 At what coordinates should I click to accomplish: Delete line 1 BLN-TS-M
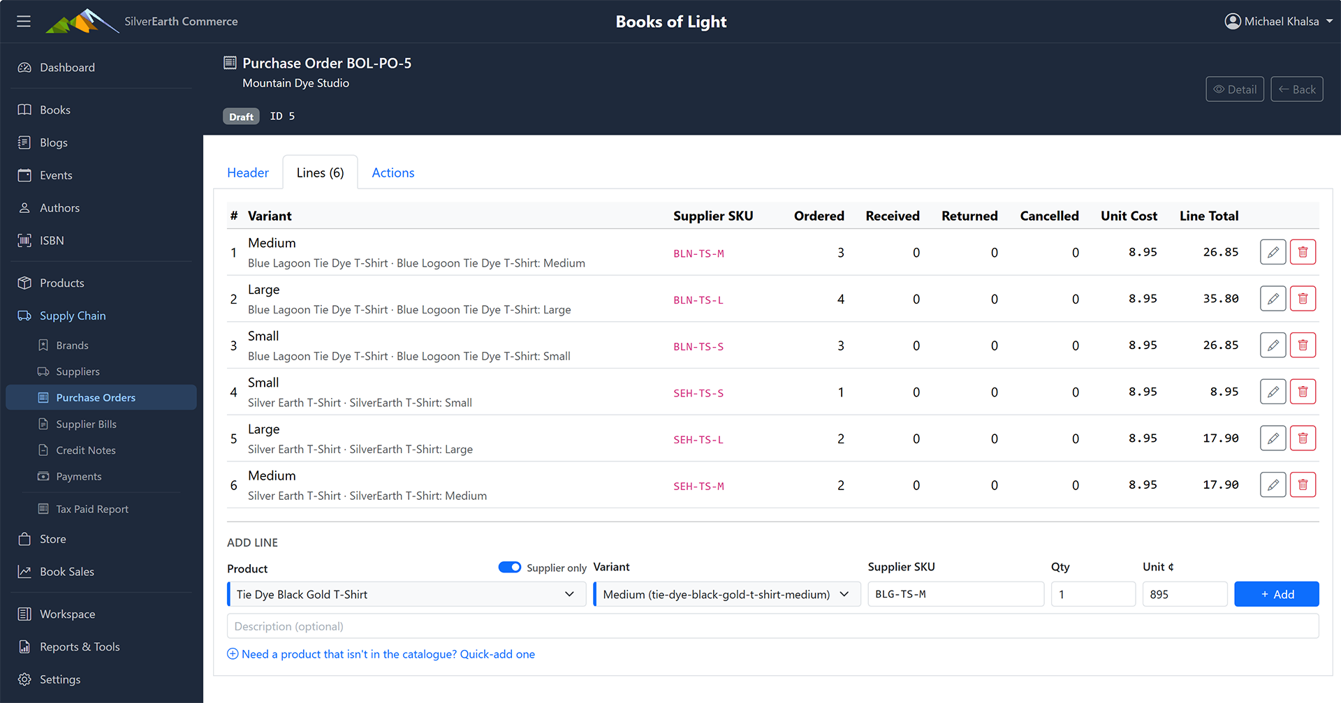tap(1303, 252)
